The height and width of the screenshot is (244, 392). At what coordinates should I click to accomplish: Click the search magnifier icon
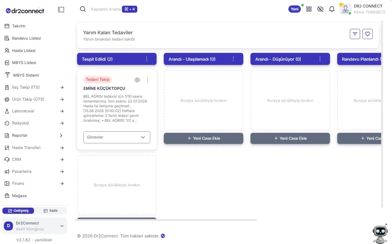coord(83,9)
